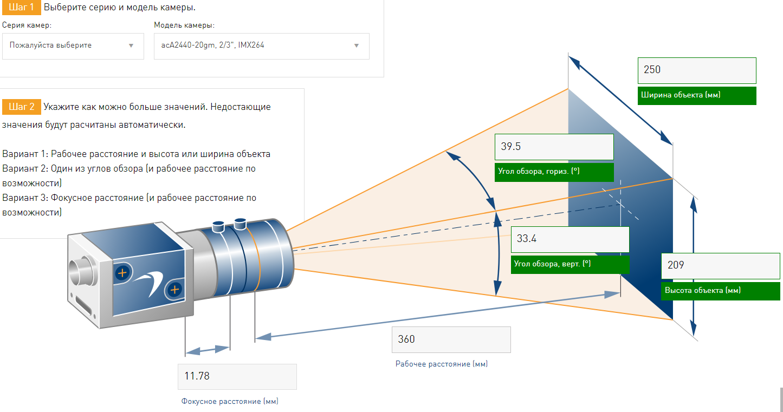Open the camera series dropdown

coord(73,46)
